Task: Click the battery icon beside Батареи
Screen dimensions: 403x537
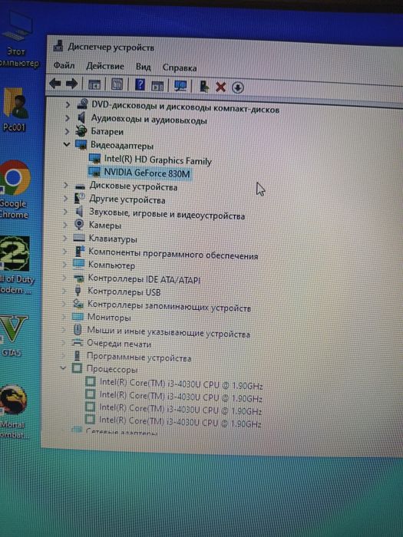Action: pos(81,131)
